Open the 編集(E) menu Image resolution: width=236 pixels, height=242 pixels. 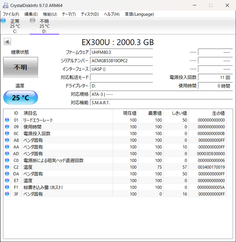pyautogui.click(x=31, y=14)
